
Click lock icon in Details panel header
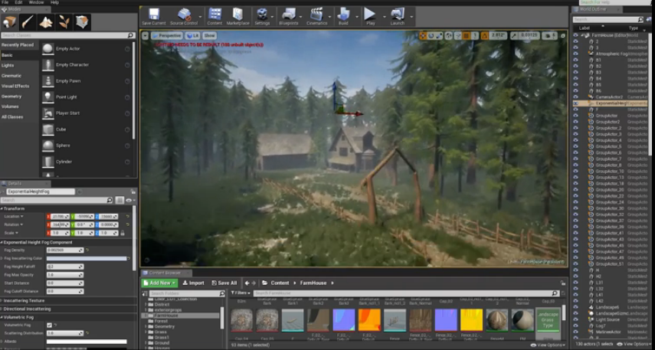(133, 191)
